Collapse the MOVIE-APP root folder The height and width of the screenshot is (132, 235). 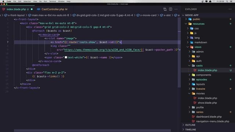pyautogui.click(x=192, y=15)
